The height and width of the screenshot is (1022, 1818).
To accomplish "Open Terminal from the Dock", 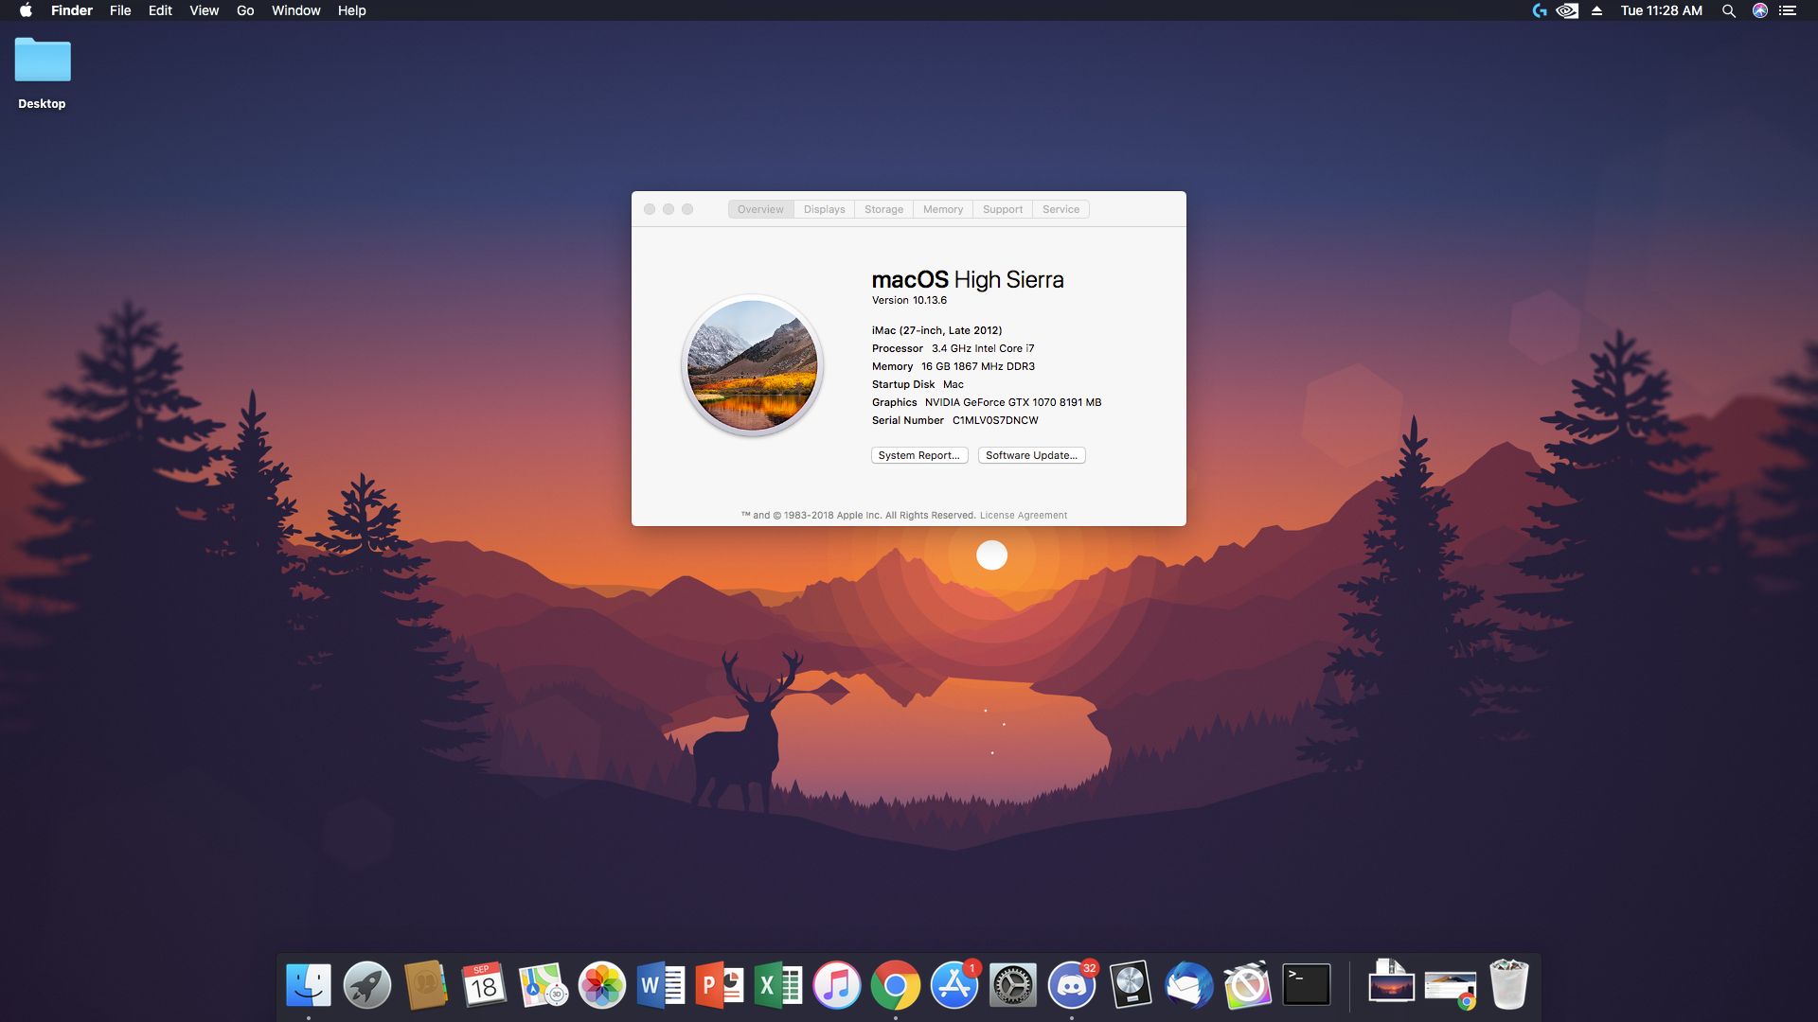I will pyautogui.click(x=1307, y=984).
